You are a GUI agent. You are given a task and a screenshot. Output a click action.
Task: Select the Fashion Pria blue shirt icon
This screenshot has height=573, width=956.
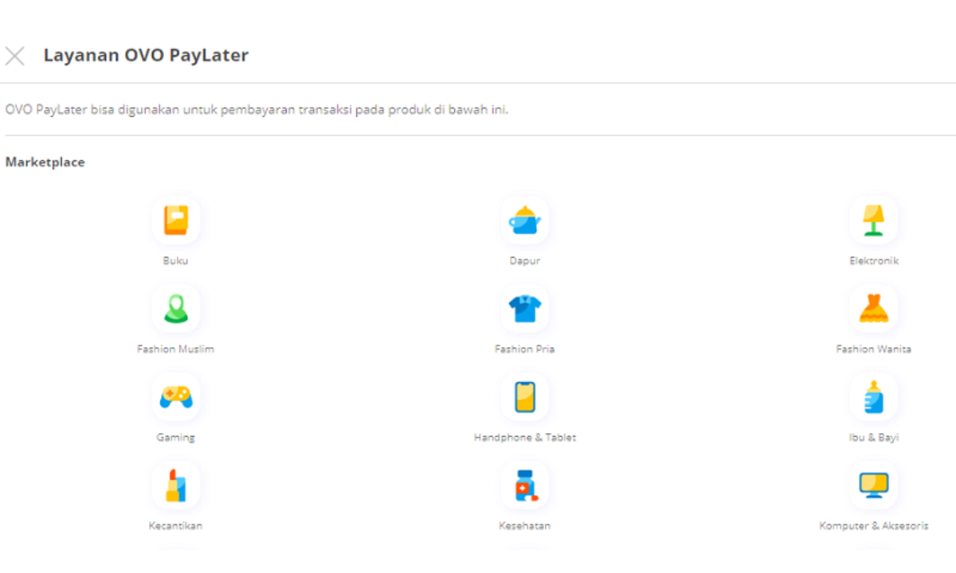coord(524,309)
